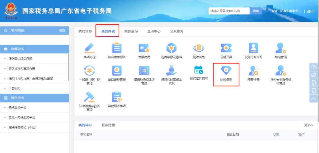Click the 事项名称 column header
The width and height of the screenshot is (319, 153).
coord(86,134)
